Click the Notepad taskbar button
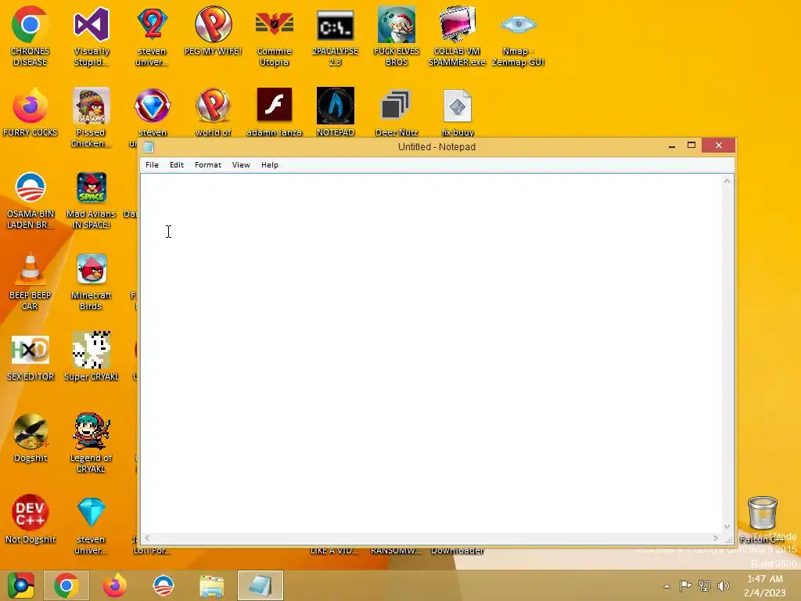Image resolution: width=801 pixels, height=601 pixels. coord(260,585)
